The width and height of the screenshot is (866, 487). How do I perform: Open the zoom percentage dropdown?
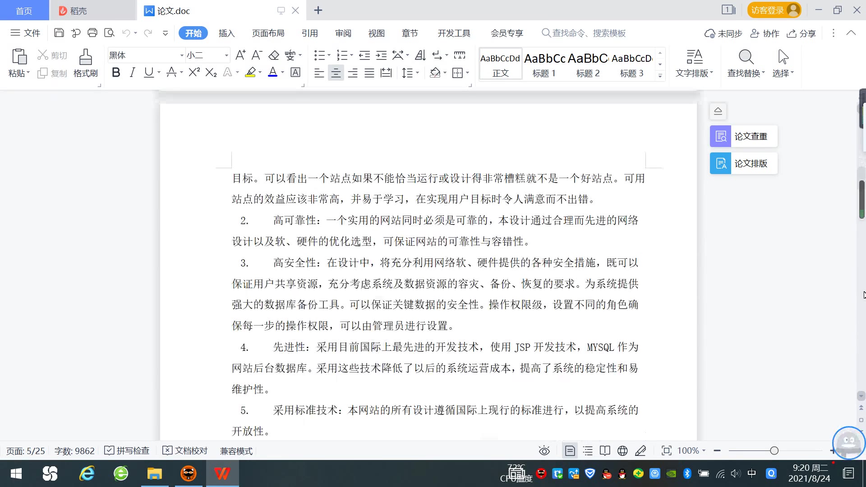(704, 450)
